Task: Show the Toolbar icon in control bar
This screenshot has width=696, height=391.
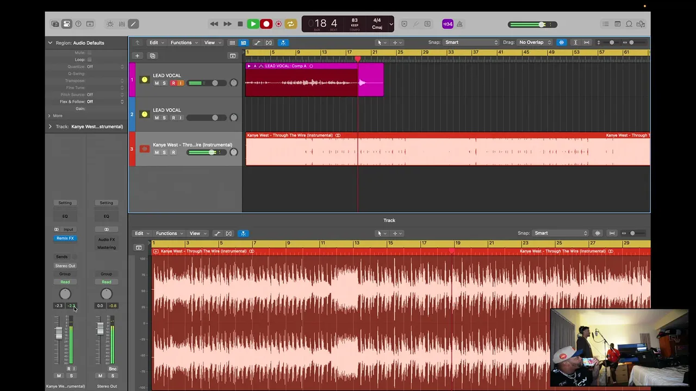Action: pyautogui.click(x=90, y=24)
